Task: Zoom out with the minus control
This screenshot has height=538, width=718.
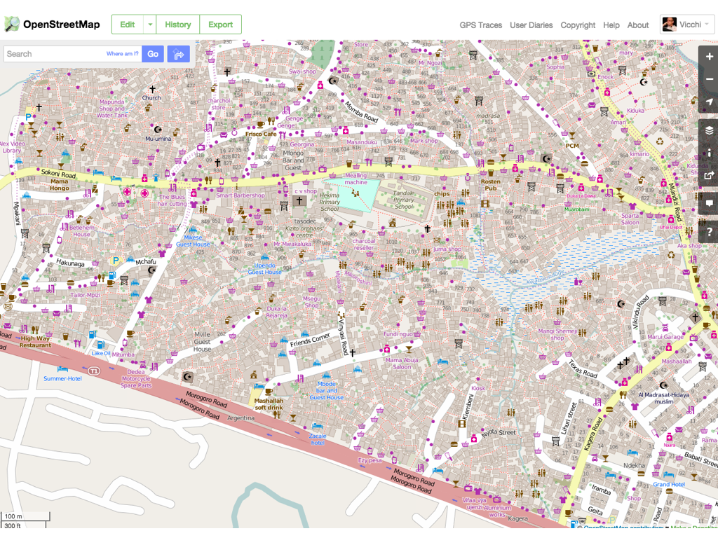Action: 710,79
